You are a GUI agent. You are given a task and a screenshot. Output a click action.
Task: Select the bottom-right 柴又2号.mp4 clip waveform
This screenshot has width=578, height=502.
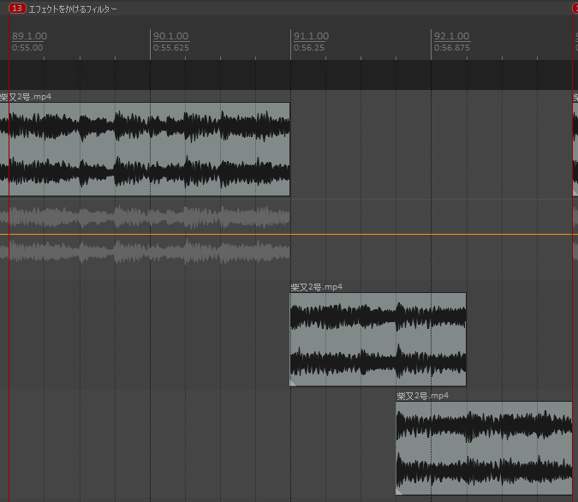tap(484, 448)
